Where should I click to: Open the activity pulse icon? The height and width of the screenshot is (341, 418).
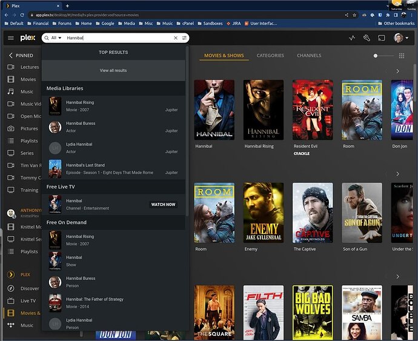click(x=352, y=38)
